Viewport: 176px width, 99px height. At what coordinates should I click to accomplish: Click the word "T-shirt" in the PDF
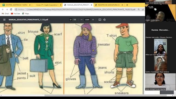(112, 36)
